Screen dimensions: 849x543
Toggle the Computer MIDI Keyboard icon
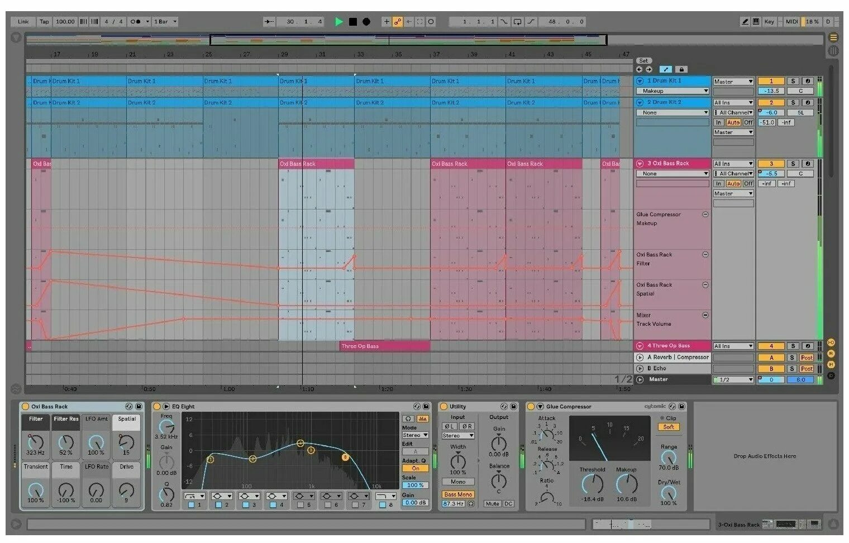[x=756, y=22]
